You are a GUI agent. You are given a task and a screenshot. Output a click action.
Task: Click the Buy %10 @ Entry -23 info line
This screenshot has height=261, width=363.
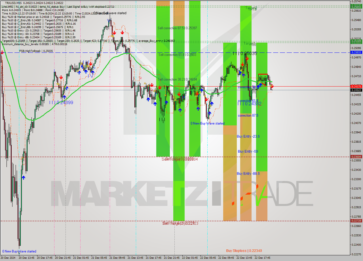pos(39,30)
